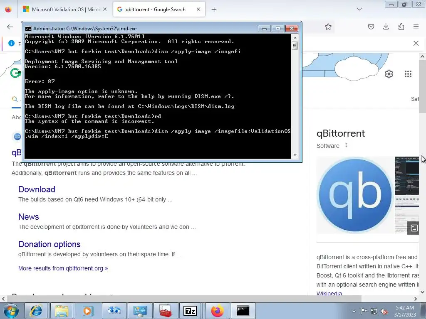Open the Wikipedia link
Screen dimensions: 426x319
click(x=329, y=293)
